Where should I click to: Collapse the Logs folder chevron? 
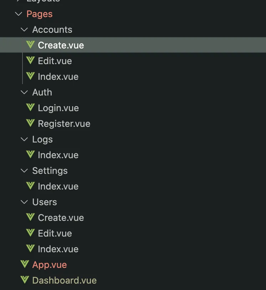pos(24,139)
